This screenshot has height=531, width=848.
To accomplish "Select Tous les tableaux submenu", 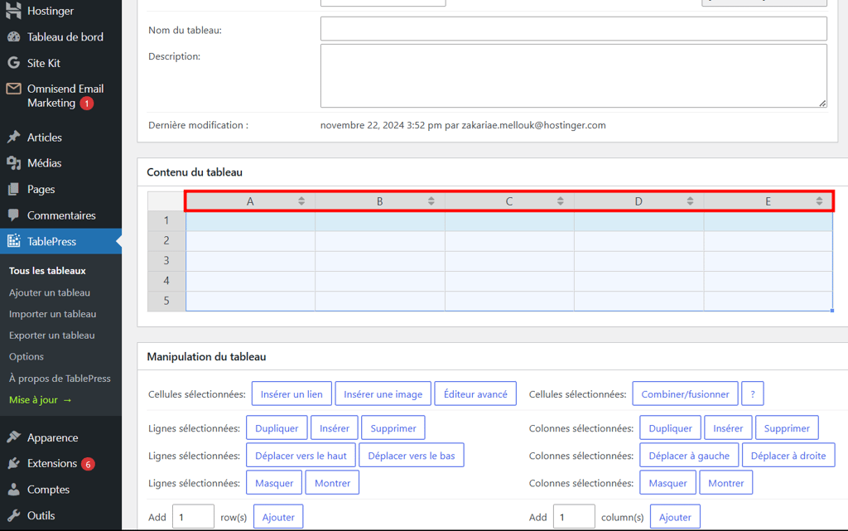I will point(47,270).
